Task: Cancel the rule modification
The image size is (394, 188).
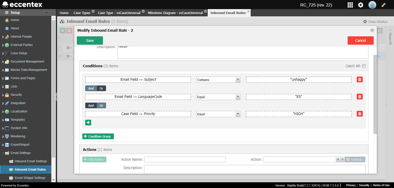Action: tap(361, 41)
